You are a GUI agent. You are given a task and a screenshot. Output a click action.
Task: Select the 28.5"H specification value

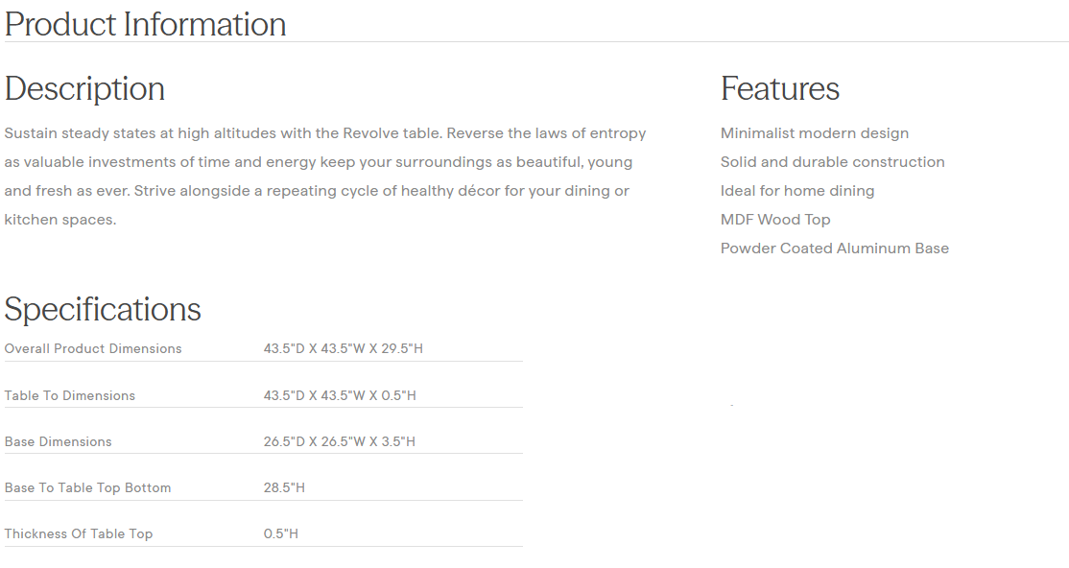point(284,487)
